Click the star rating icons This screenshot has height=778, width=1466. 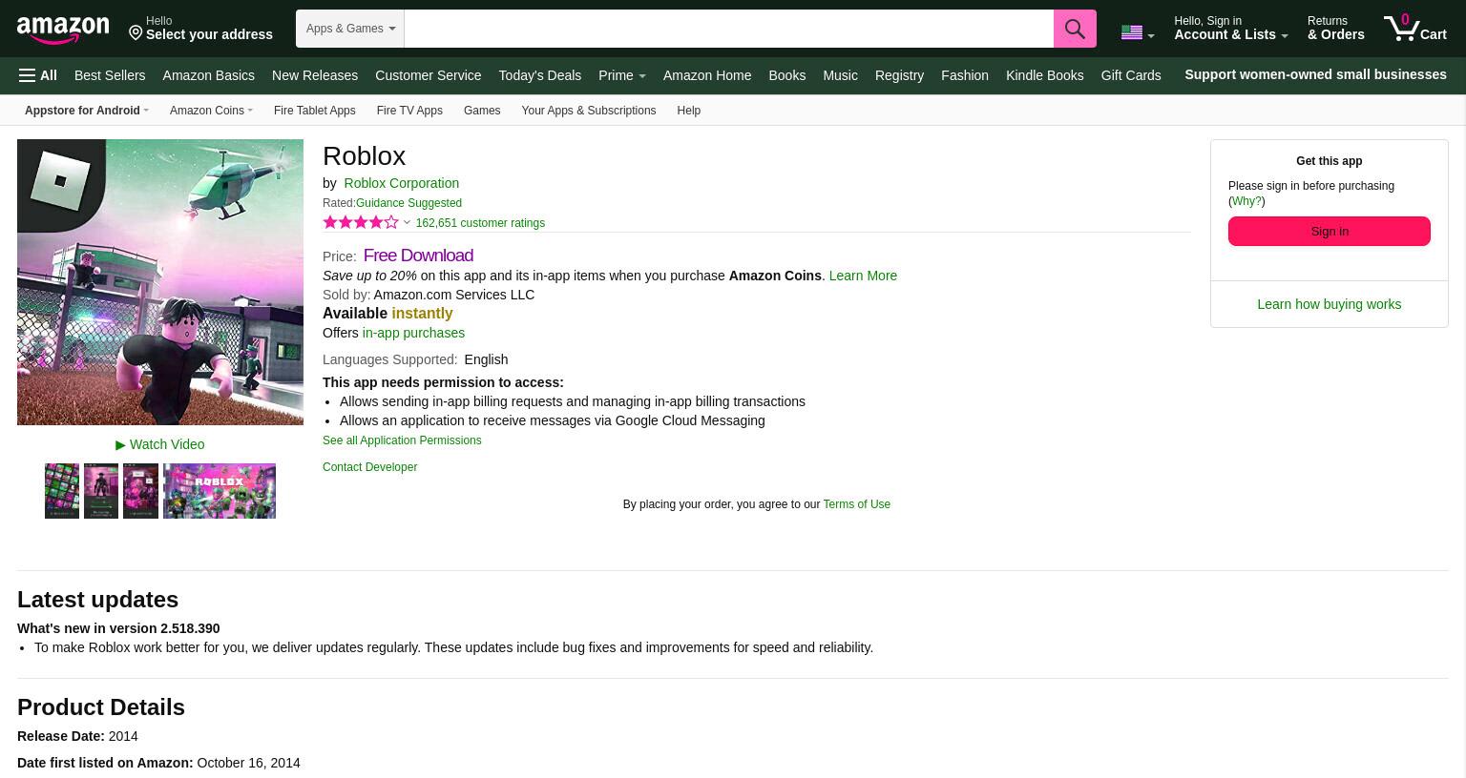pyautogui.click(x=361, y=222)
